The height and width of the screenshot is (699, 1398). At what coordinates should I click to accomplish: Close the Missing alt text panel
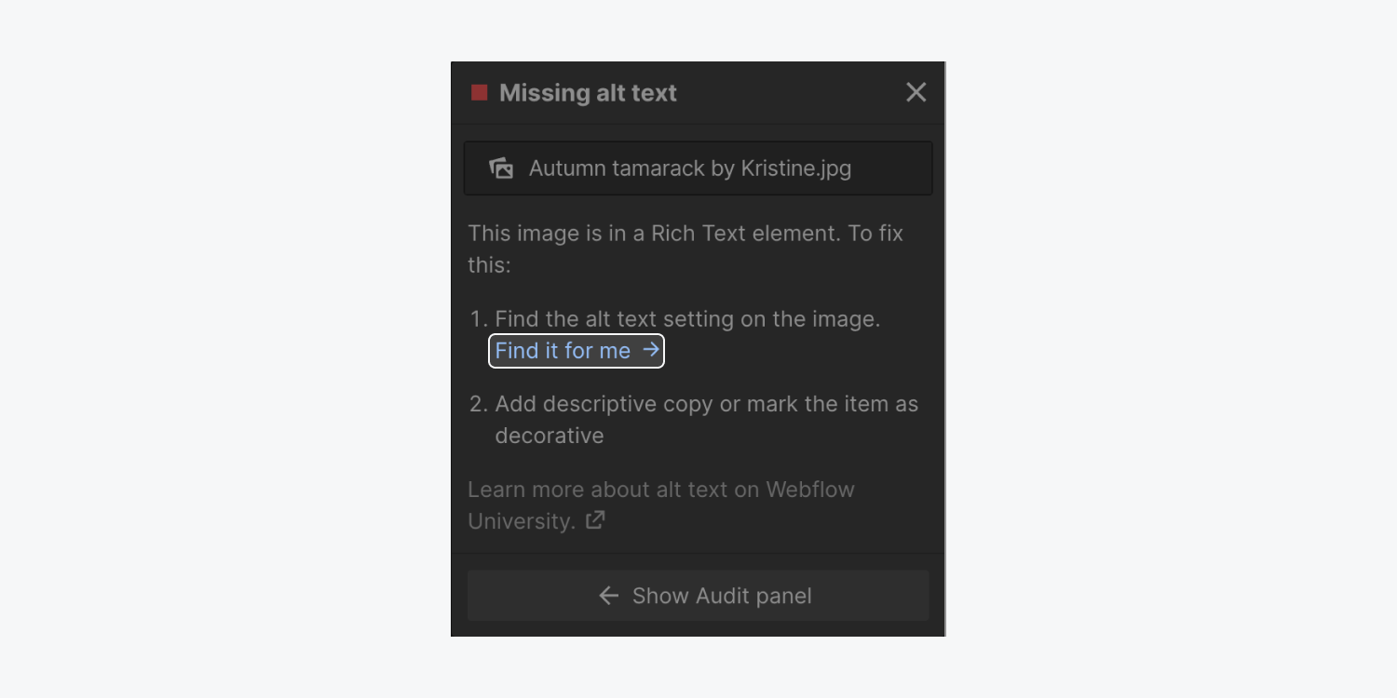point(916,92)
